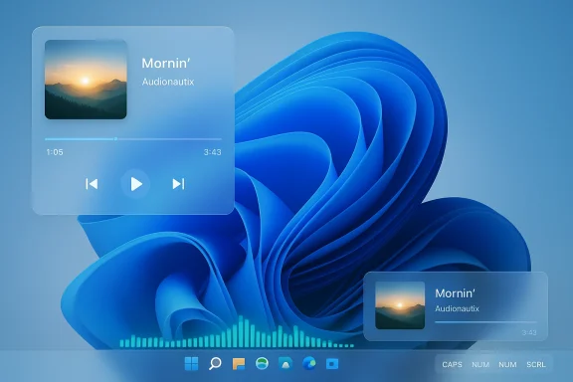Screen dimensions: 573x382
Task: Open the green round globe taskbar icon
Action: tap(262, 363)
